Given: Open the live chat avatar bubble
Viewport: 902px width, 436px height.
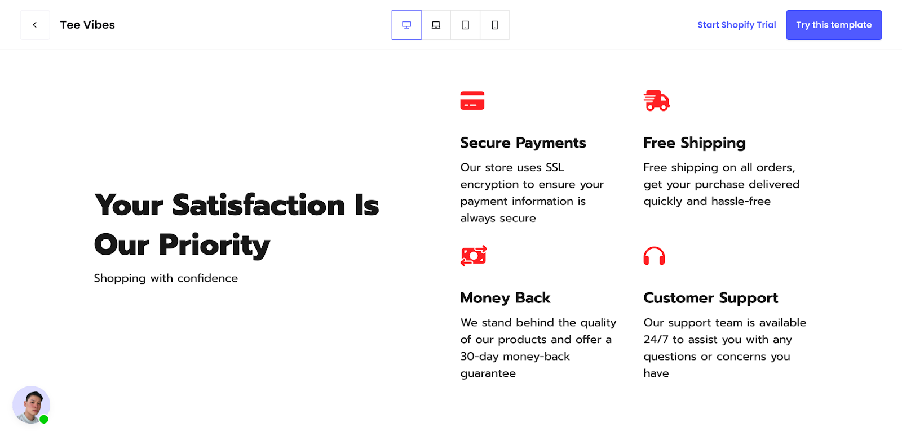Looking at the screenshot, I should pos(30,404).
